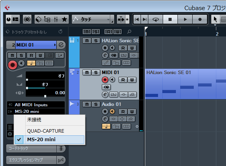Adjust the MIDI pan slider showing オフ

click(x=45, y=85)
